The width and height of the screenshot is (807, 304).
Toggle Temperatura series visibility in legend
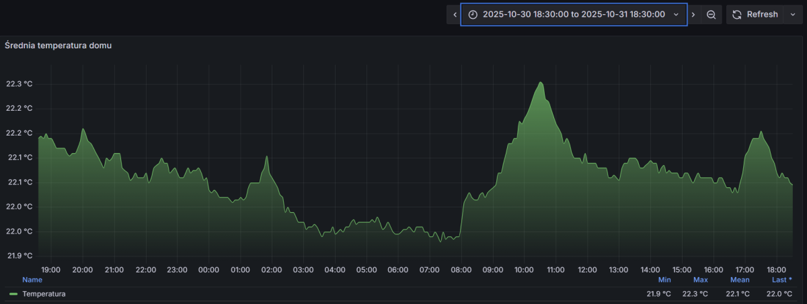(x=44, y=294)
